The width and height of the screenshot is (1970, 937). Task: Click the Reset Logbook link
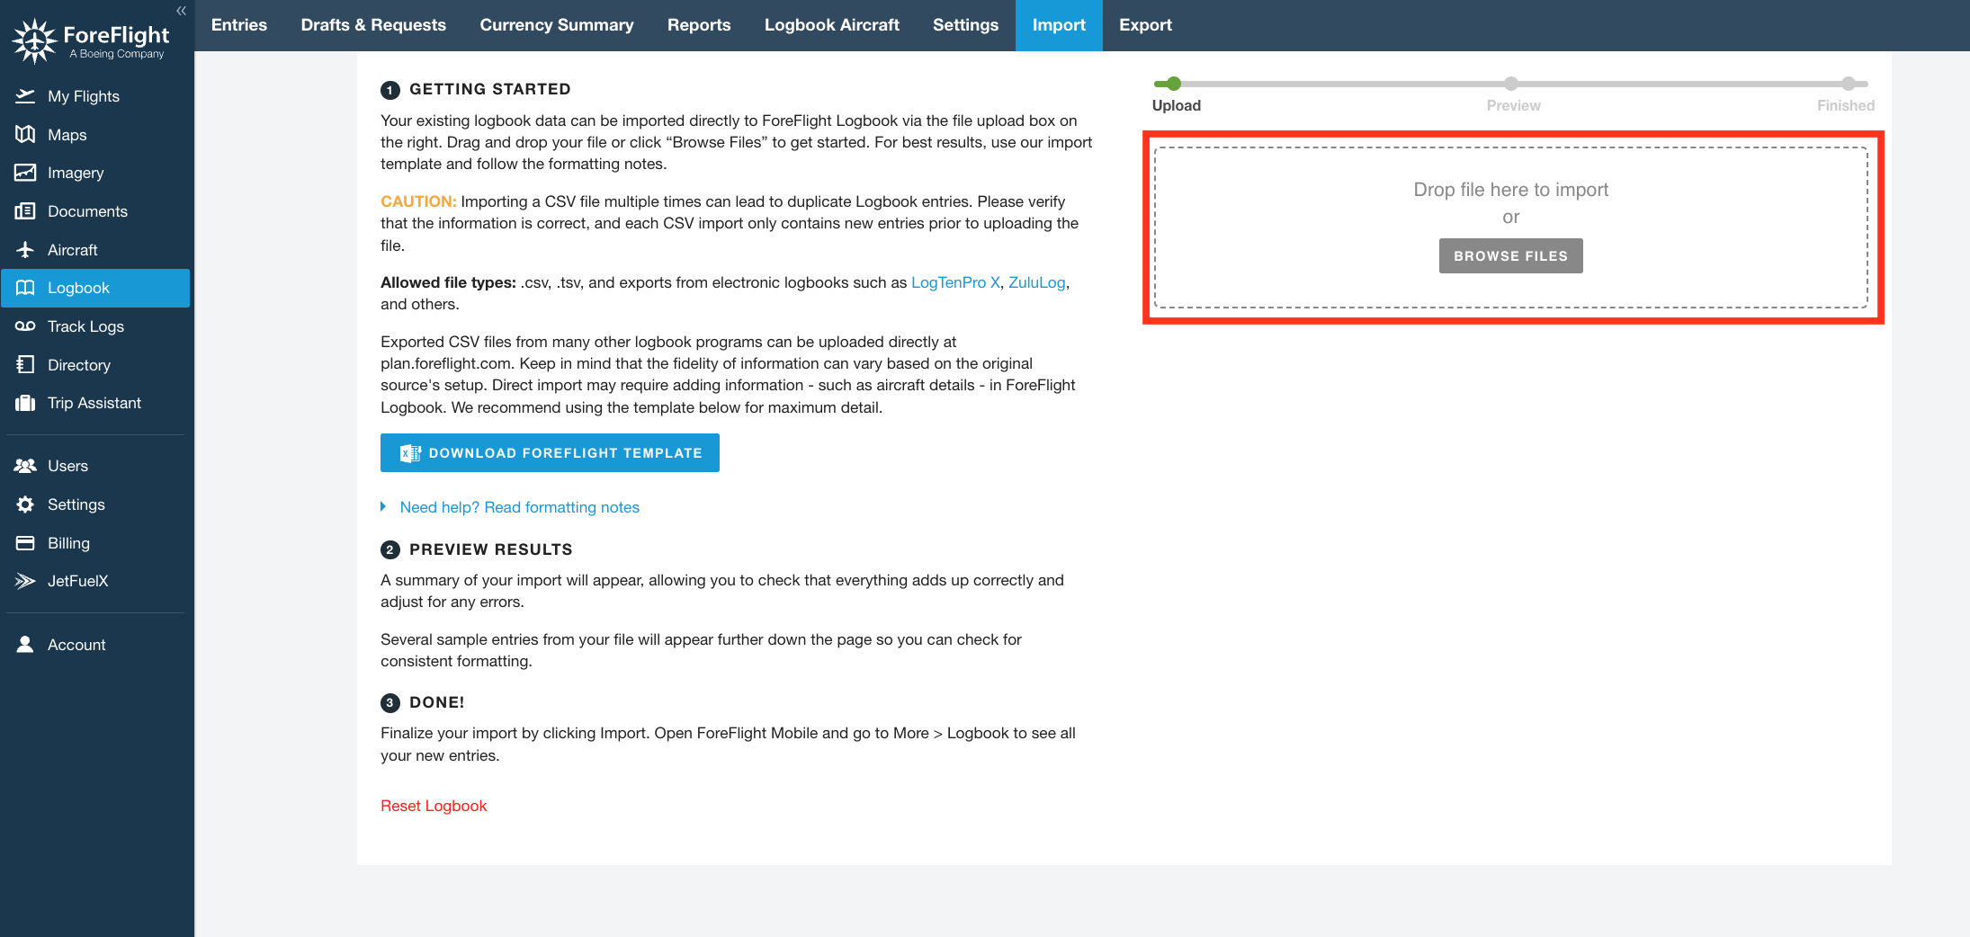(x=434, y=806)
